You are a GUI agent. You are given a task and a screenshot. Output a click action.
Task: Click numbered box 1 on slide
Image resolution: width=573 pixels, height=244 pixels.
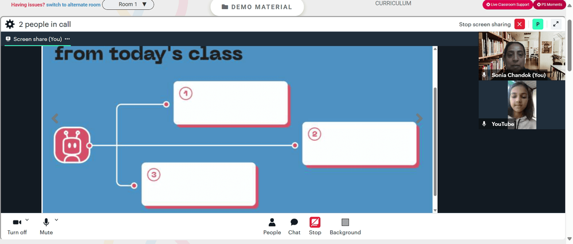230,103
